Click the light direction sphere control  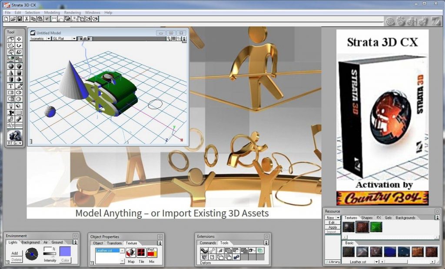tap(31, 254)
